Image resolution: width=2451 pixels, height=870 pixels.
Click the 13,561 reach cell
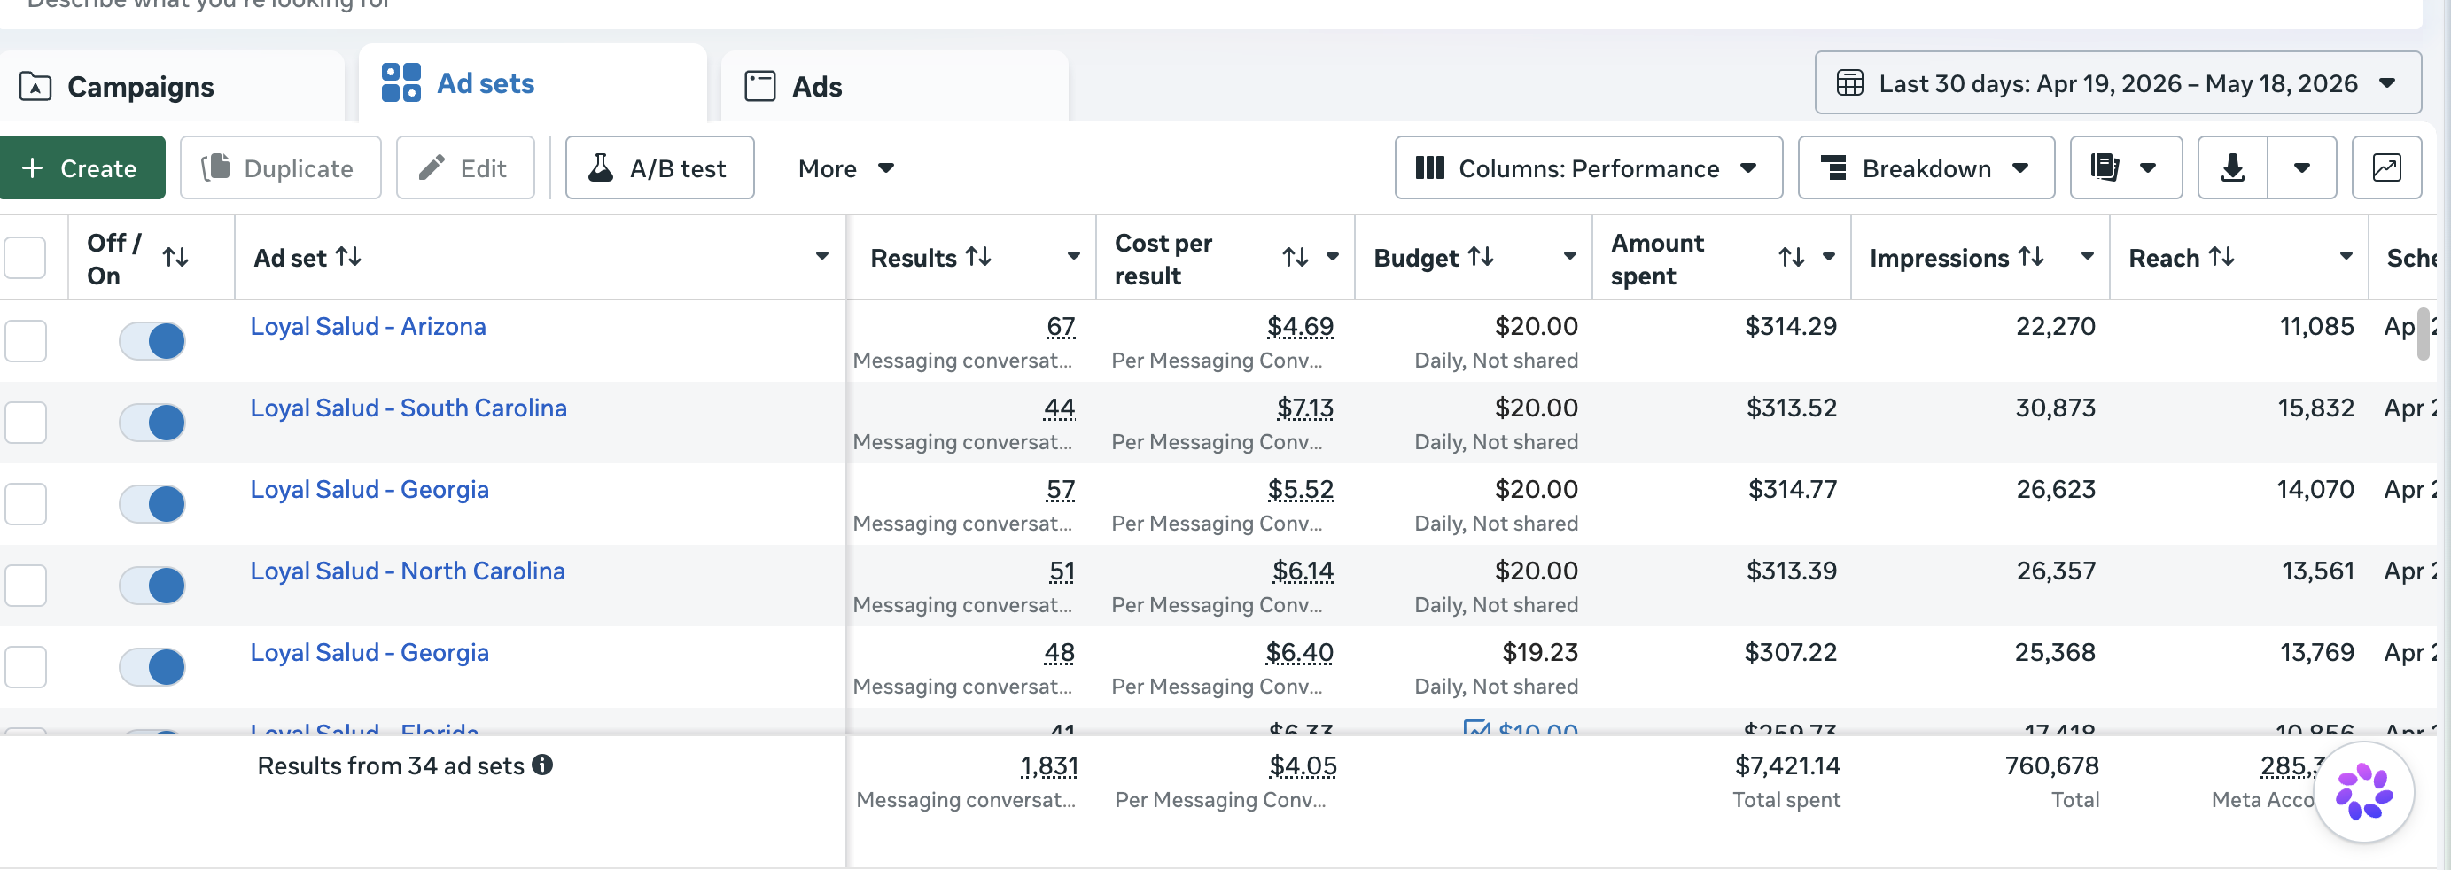pos(2318,571)
